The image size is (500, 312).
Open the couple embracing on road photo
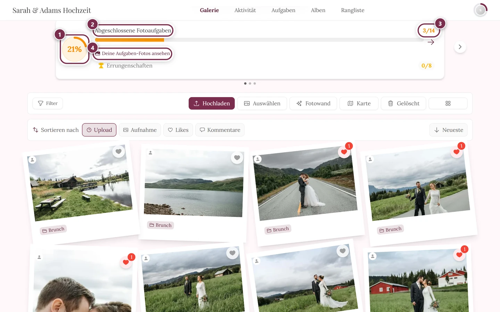[x=305, y=183]
